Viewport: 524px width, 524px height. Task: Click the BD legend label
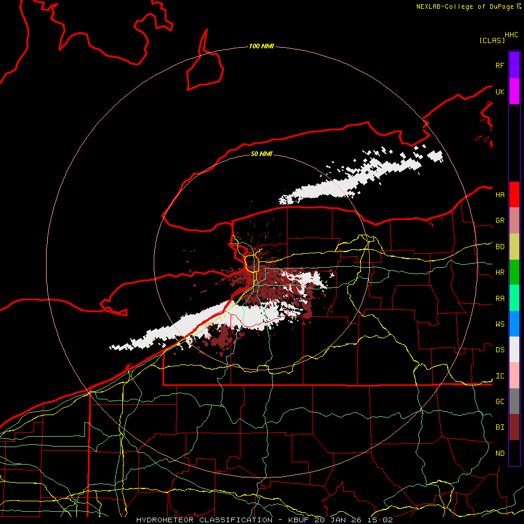point(500,247)
